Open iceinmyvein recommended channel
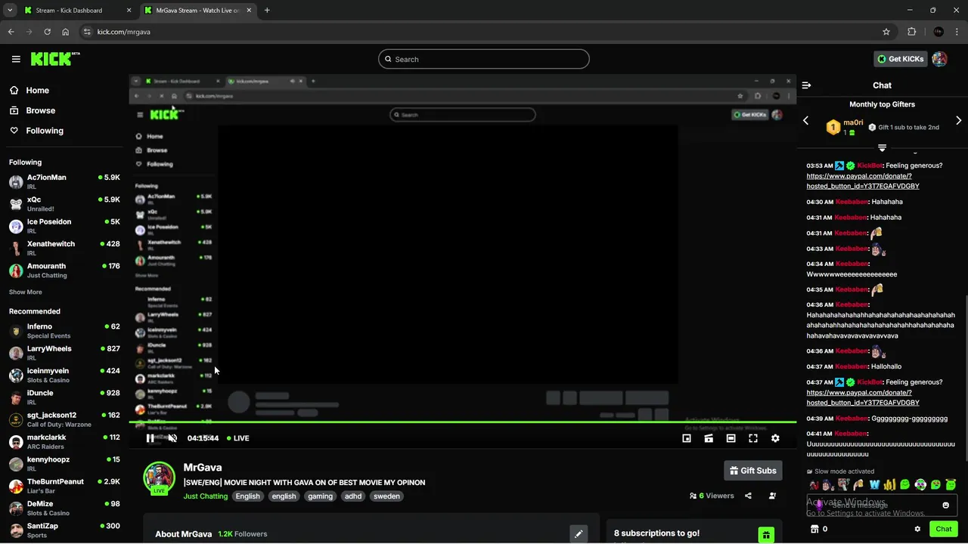This screenshot has width=968, height=544. point(64,375)
